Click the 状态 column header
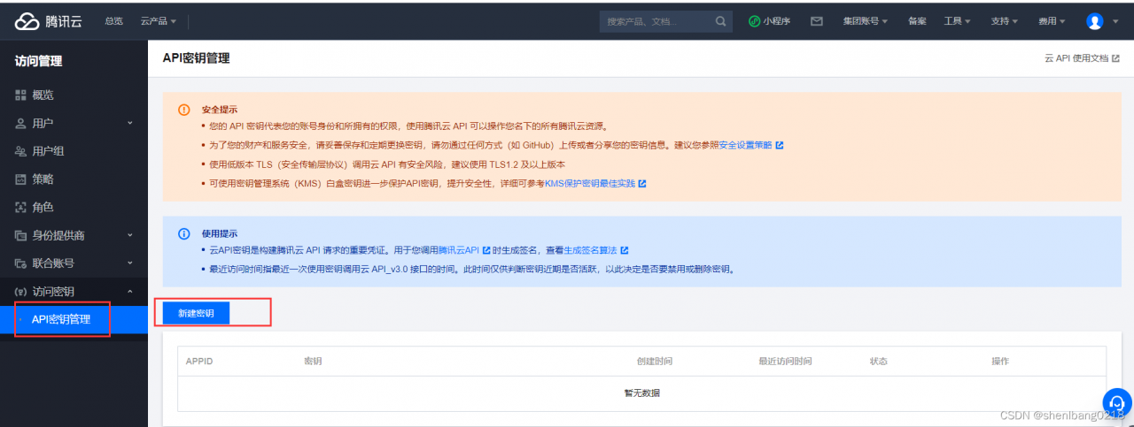Image resolution: width=1134 pixels, height=427 pixels. pyautogui.click(x=879, y=362)
